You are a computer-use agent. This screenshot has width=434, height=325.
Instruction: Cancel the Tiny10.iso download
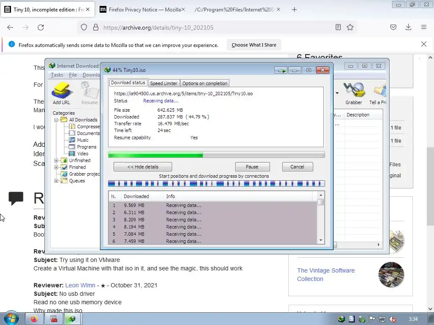[297, 167]
